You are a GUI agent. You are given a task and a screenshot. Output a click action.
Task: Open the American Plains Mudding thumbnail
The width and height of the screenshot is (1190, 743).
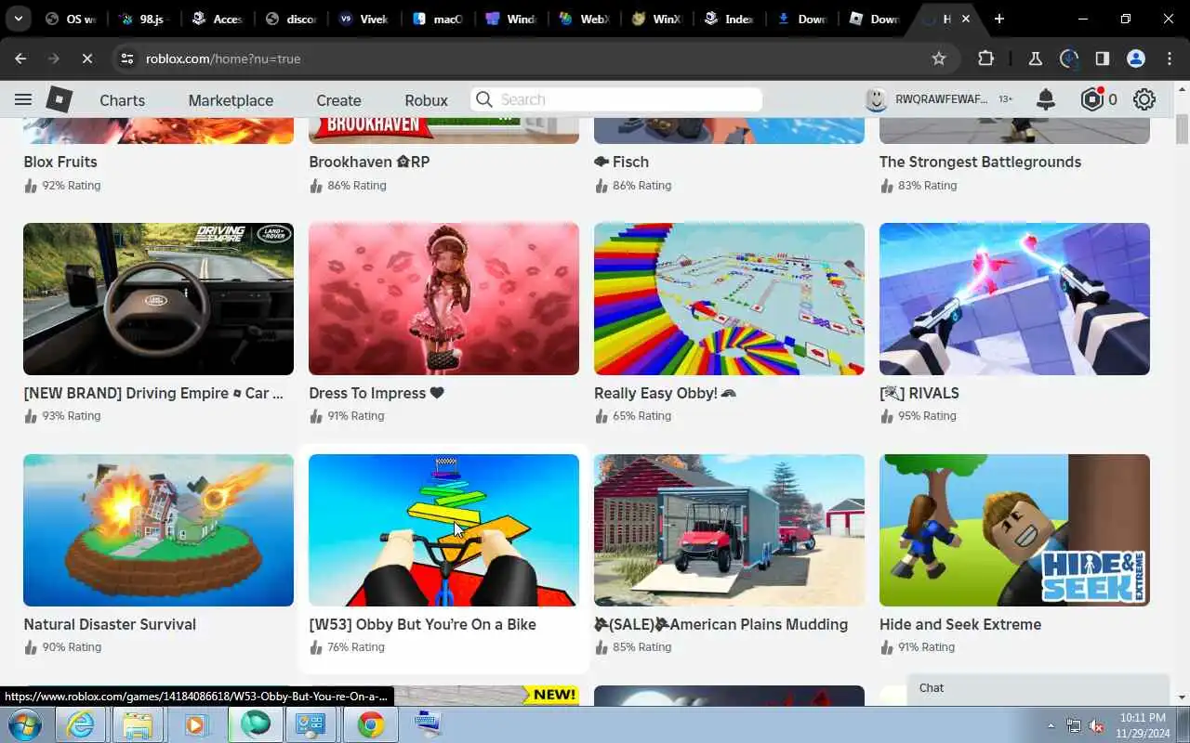point(729,530)
